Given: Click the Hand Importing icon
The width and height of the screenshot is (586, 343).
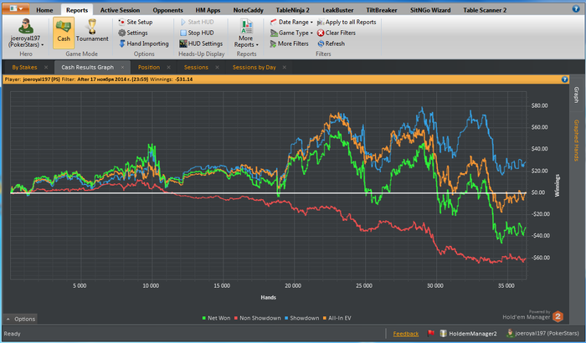Looking at the screenshot, I should click(x=121, y=44).
